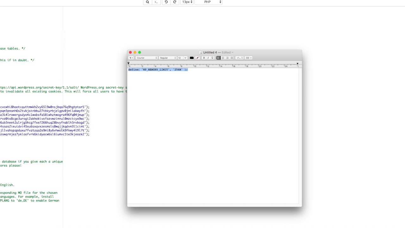Click salt line ending 'q04jmup');'
This screenshot has width=405, height=228.
coord(45,115)
